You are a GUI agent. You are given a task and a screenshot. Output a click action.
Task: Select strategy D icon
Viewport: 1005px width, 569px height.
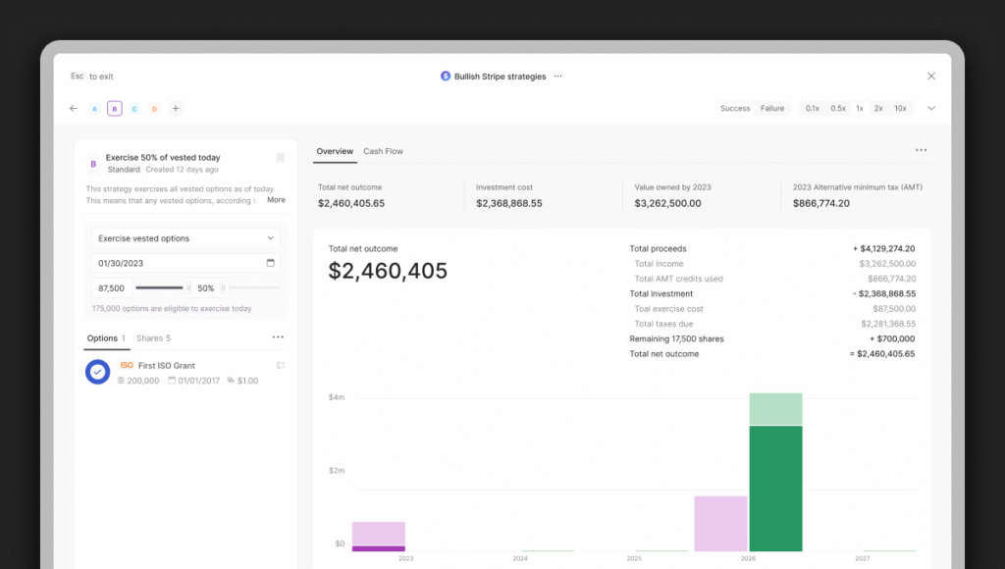coord(154,109)
